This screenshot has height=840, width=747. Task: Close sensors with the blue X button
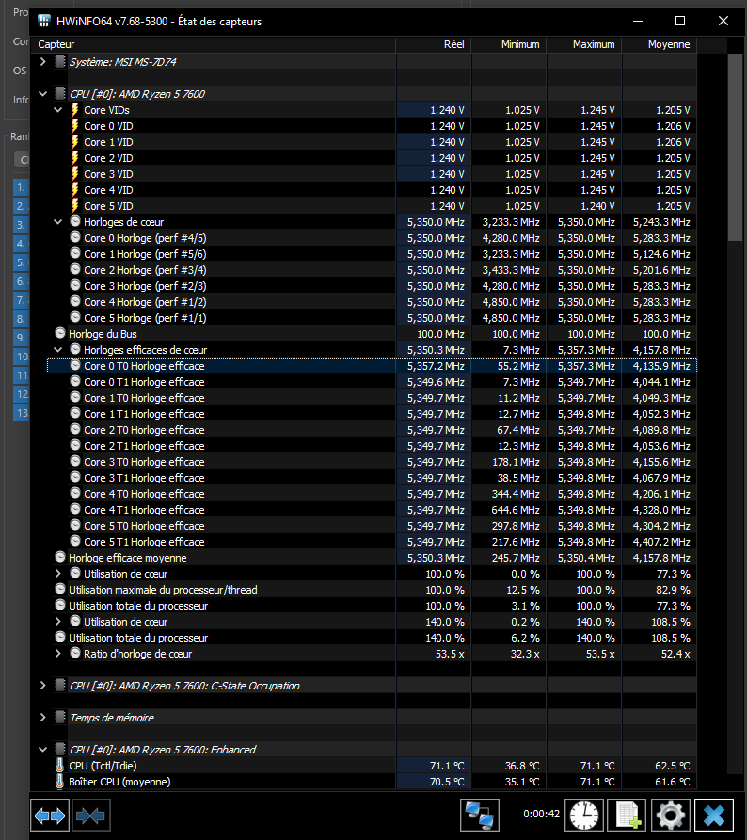coord(714,816)
